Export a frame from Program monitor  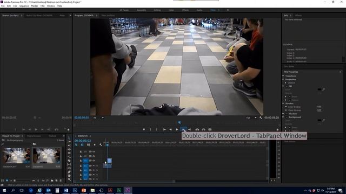210,129
